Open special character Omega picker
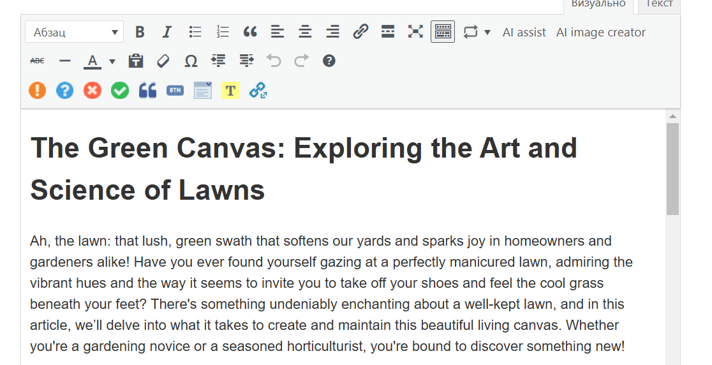 [x=191, y=61]
